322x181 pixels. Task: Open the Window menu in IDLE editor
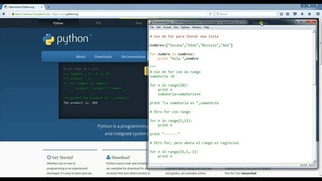click(x=197, y=27)
